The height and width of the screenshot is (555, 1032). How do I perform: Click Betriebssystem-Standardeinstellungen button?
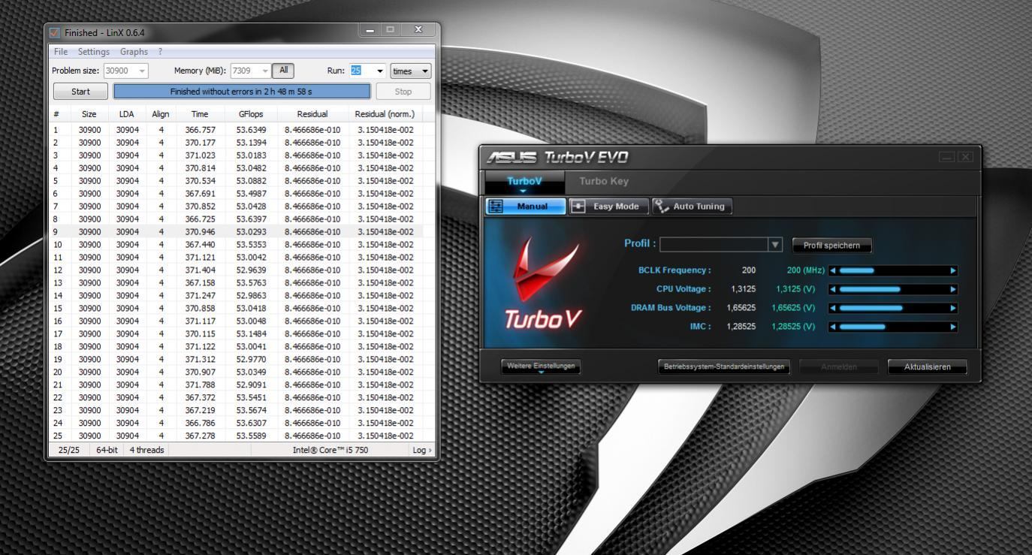(x=724, y=367)
